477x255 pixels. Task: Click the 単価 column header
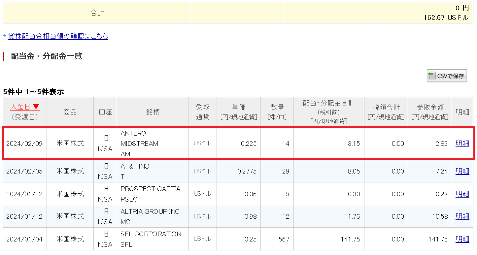click(x=239, y=112)
